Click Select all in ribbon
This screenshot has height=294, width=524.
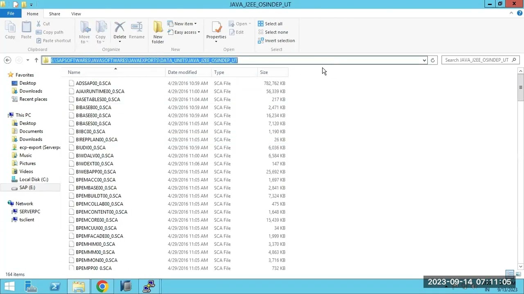(x=270, y=24)
